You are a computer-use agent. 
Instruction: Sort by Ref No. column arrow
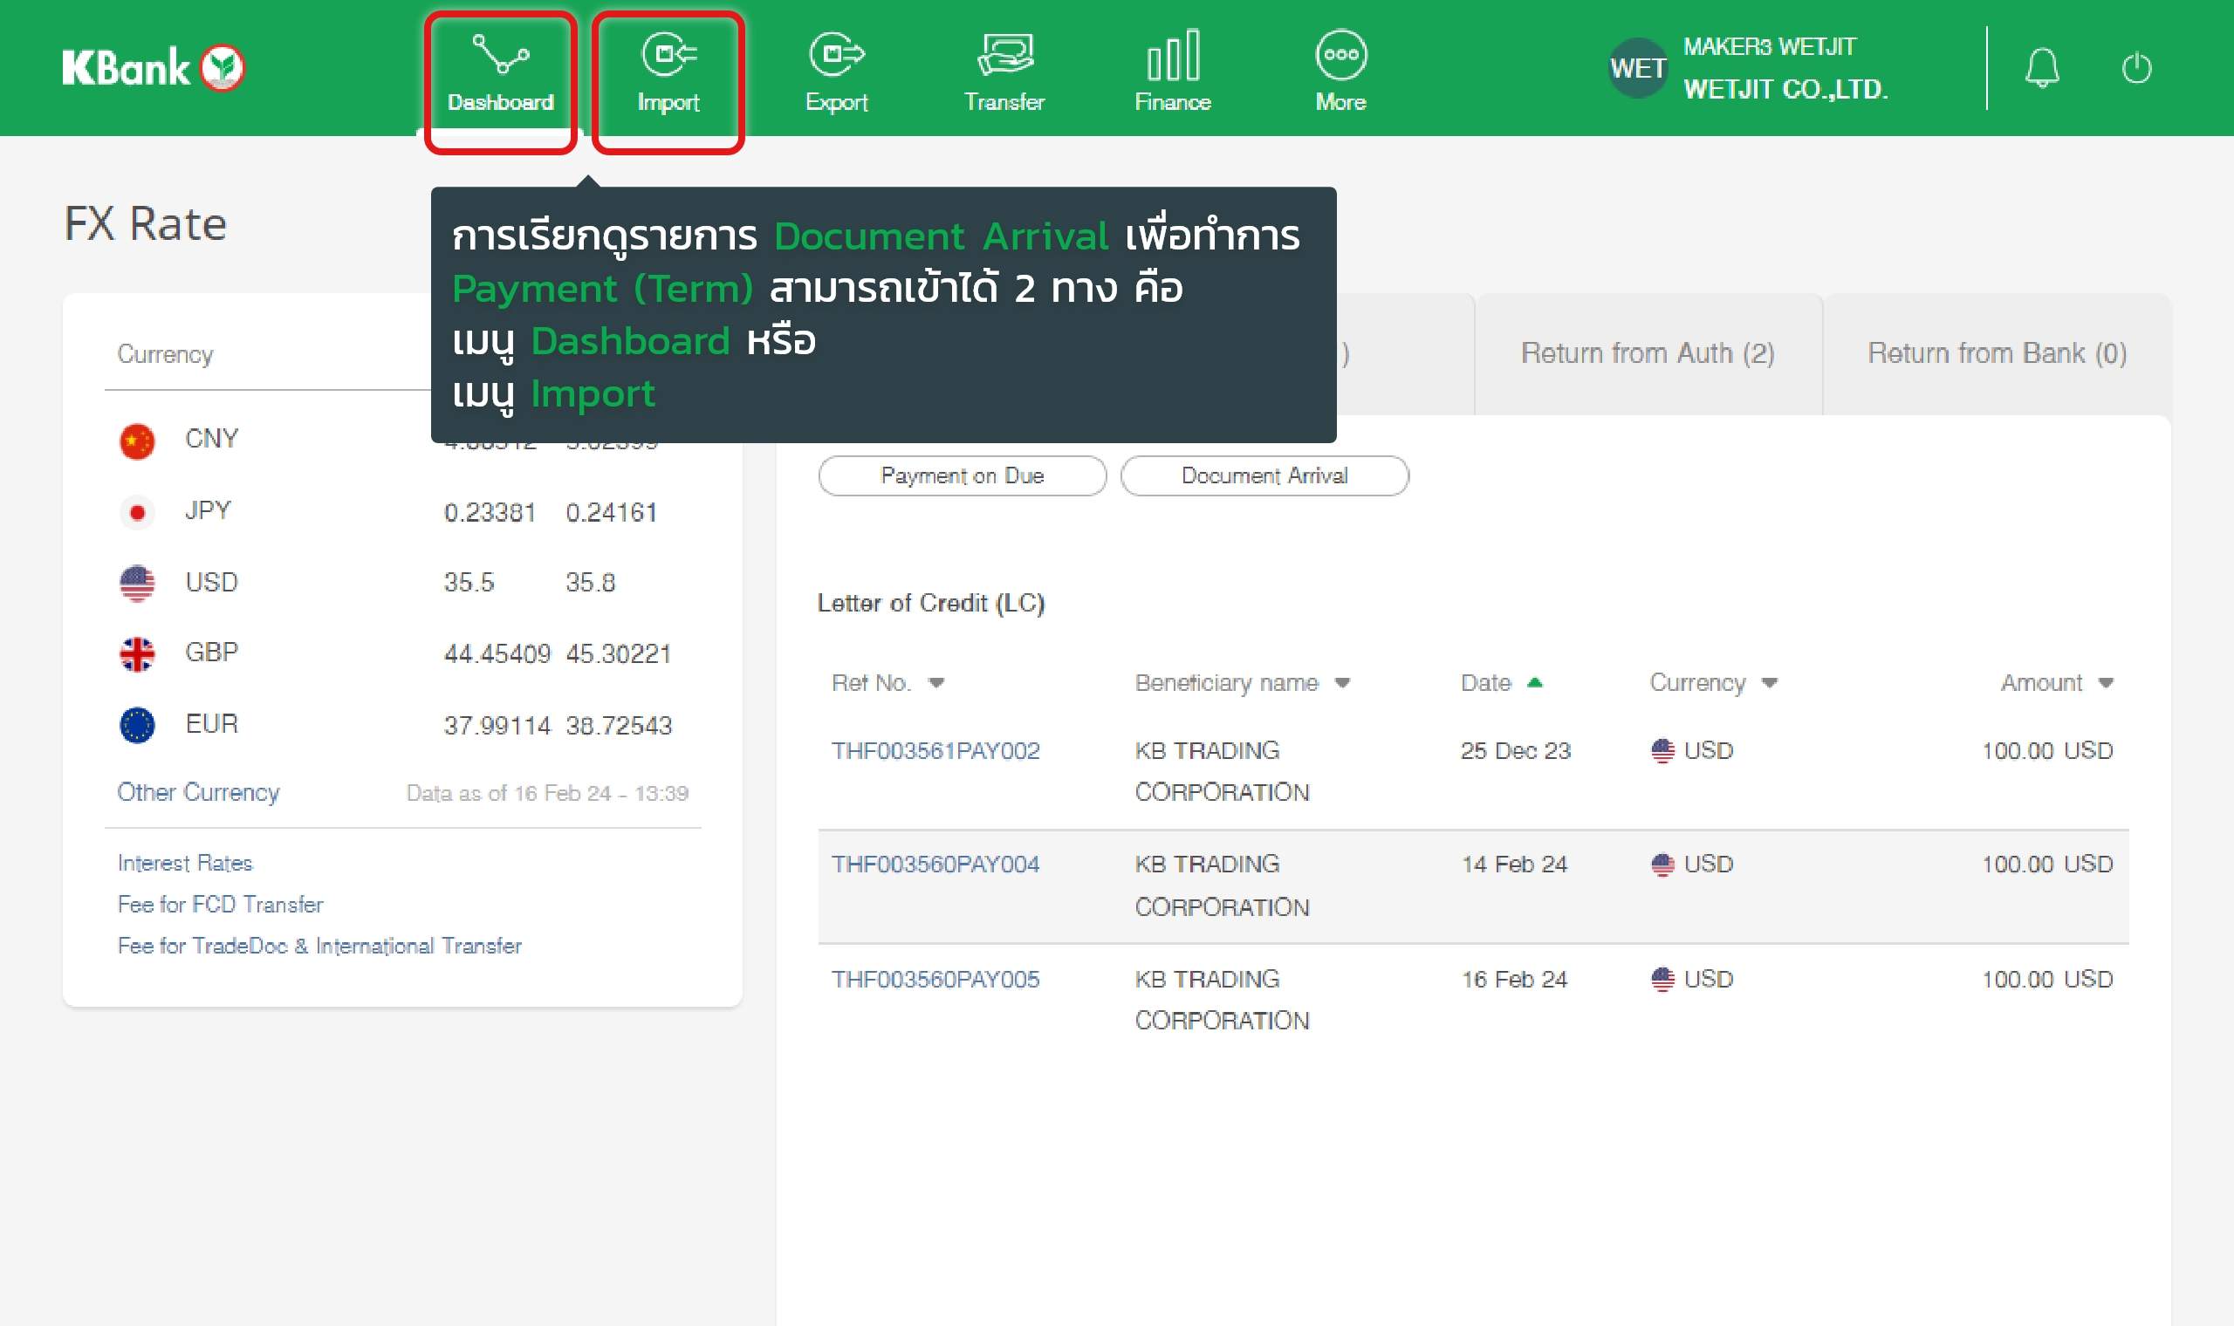(x=935, y=683)
